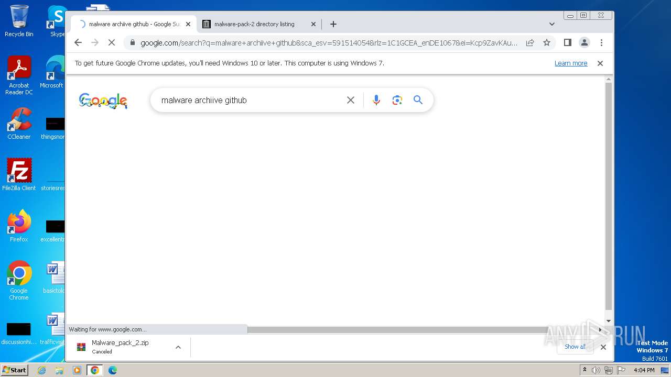The image size is (671, 377).
Task: Switch to the malware-pack-2 directory listing tab
Action: [x=254, y=24]
